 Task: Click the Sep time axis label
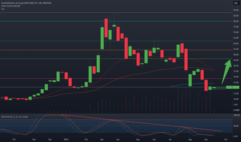point(206,139)
